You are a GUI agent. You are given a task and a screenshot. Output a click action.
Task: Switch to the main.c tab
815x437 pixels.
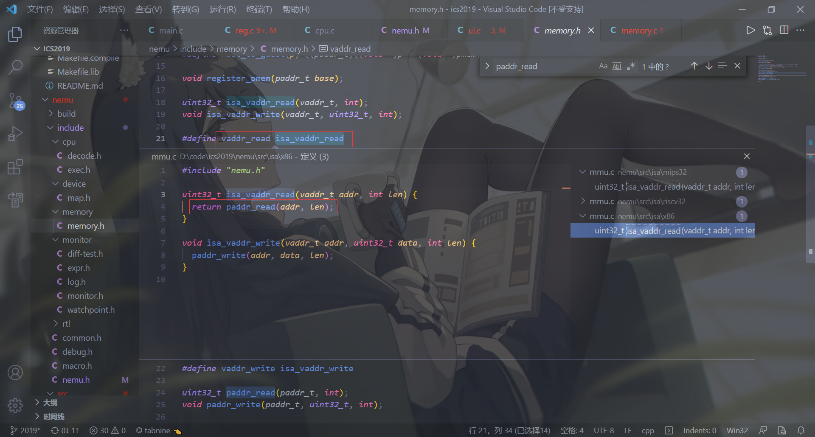pyautogui.click(x=171, y=31)
